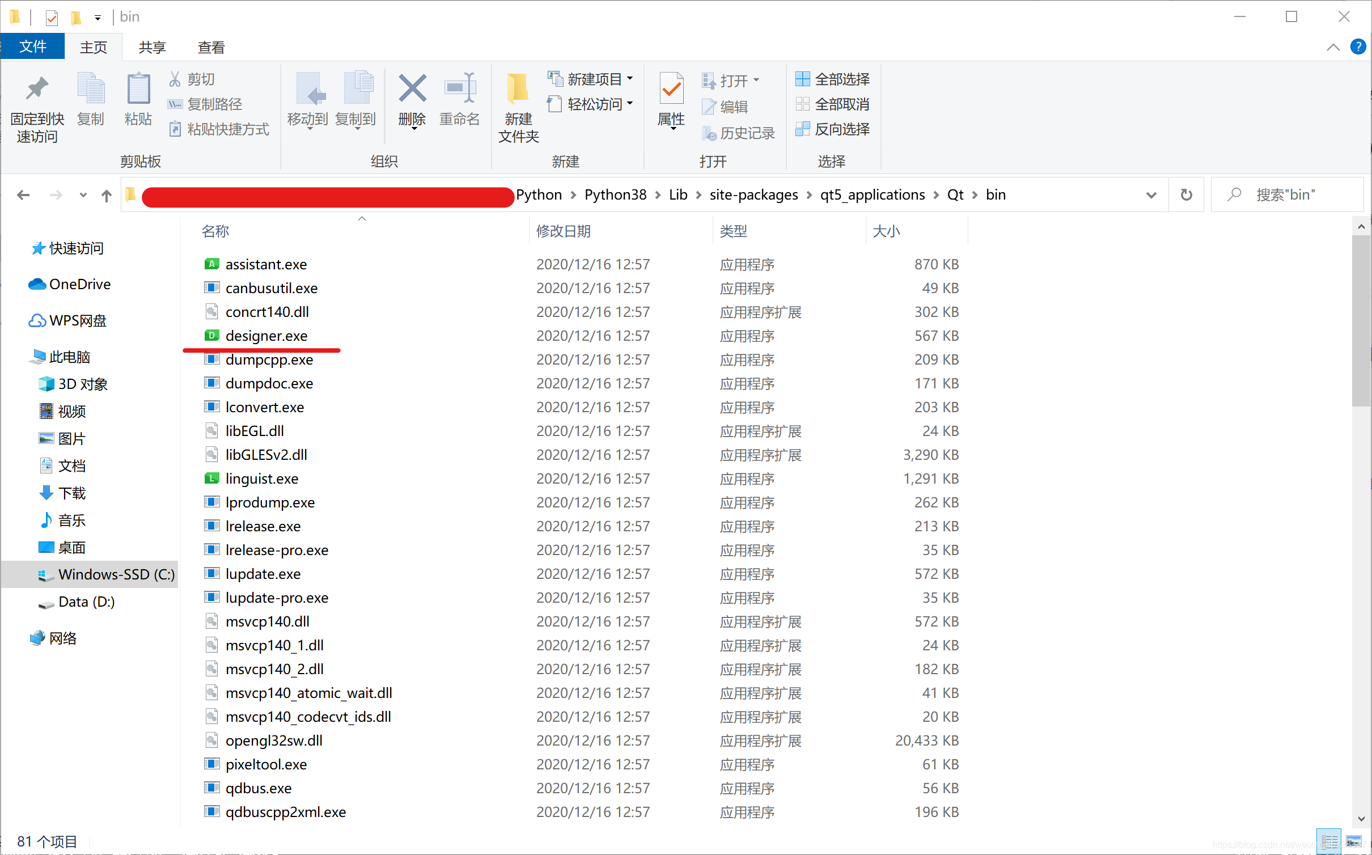Create a New folder from ribbon

tap(518, 107)
